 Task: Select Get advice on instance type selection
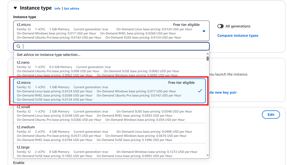(x=110, y=55)
